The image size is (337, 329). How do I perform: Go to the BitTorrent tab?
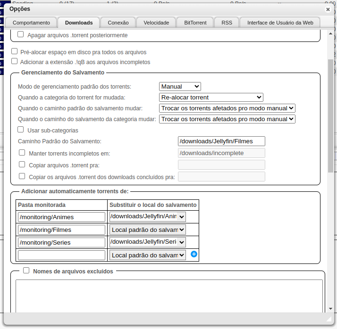195,23
